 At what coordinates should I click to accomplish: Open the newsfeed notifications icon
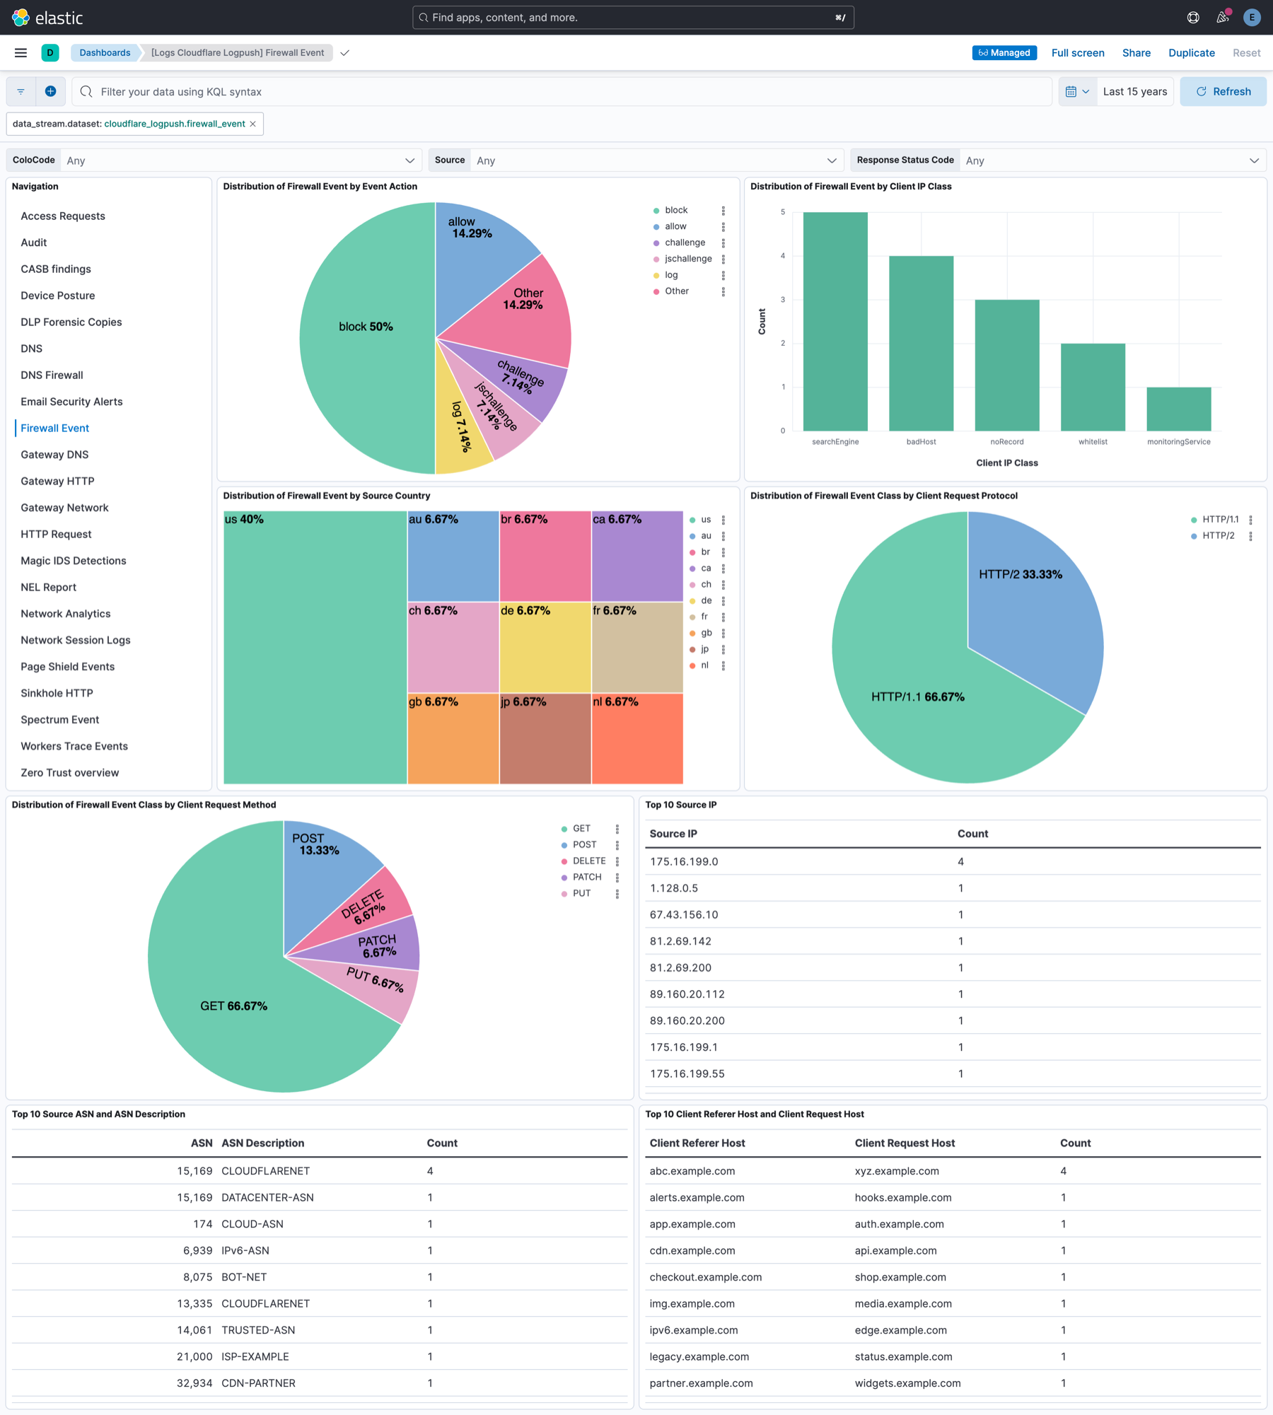point(1222,18)
